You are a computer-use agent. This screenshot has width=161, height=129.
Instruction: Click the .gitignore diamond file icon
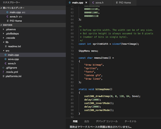pyautogui.click(x=3, y=68)
